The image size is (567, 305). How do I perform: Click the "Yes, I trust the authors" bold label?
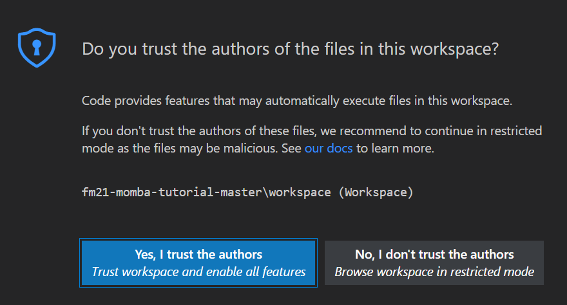(x=198, y=254)
